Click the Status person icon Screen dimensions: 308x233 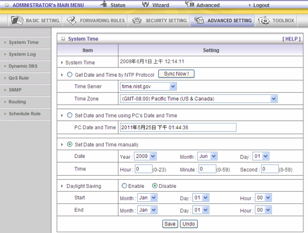(x=104, y=4)
